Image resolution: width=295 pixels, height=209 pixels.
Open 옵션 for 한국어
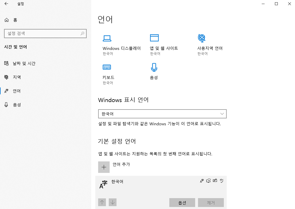(182, 203)
